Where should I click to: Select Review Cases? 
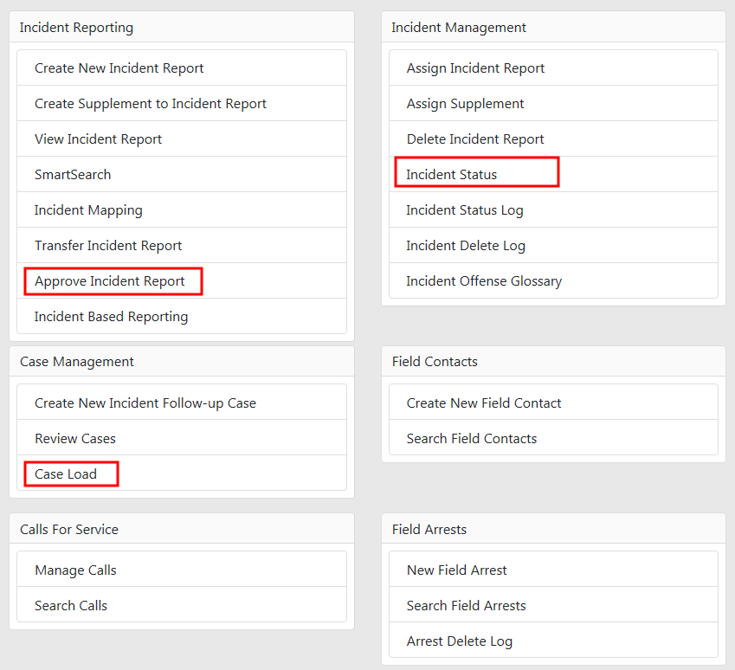[75, 439]
